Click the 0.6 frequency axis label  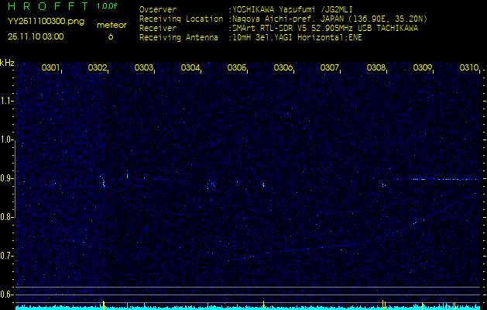pyautogui.click(x=7, y=294)
